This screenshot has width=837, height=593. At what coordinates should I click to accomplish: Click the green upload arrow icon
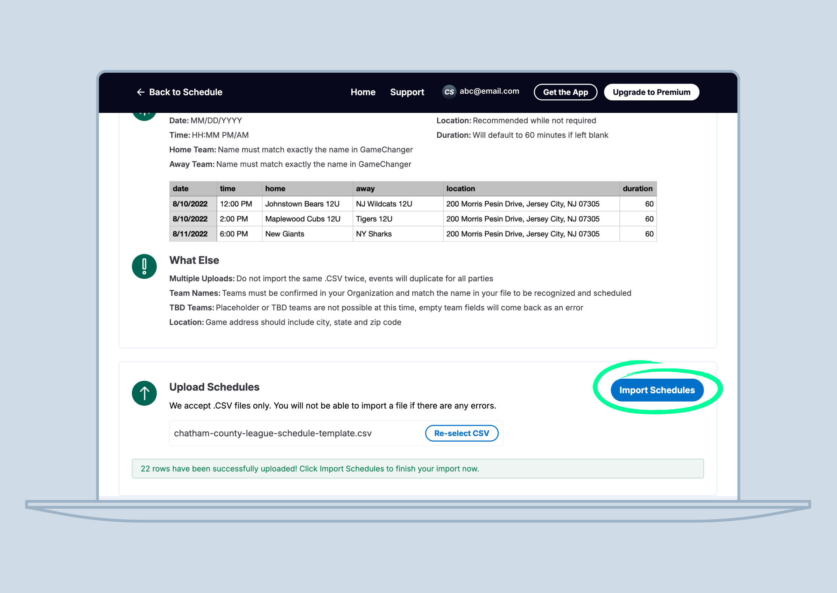coord(144,393)
